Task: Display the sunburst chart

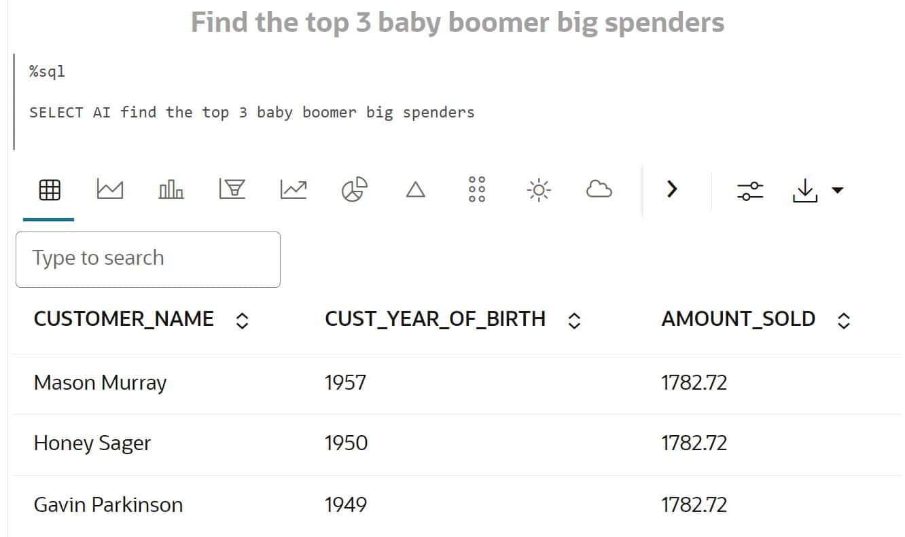Action: [537, 189]
